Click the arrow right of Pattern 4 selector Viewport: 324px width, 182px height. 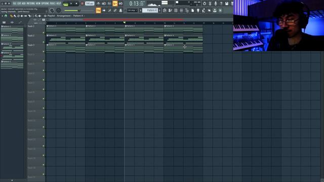click(x=159, y=10)
